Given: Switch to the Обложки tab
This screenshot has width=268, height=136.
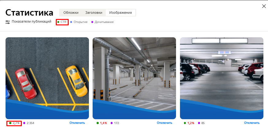Looking at the screenshot, I should 71,13.
